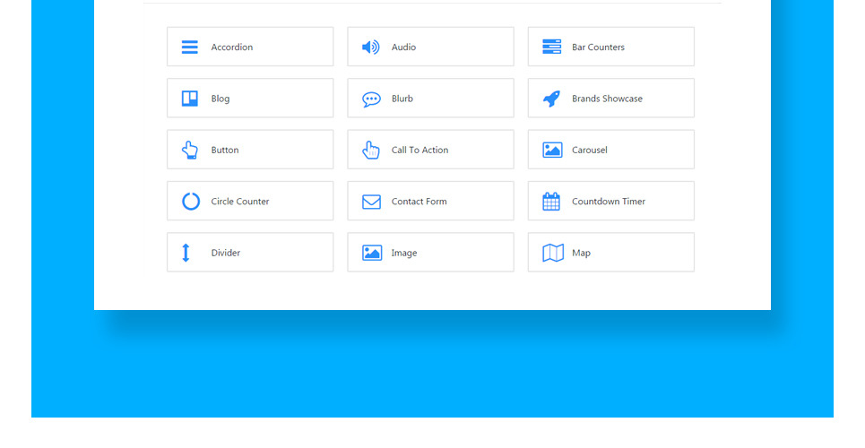This screenshot has width=865, height=448.
Task: Click the Bar Counters text label
Action: coord(598,47)
